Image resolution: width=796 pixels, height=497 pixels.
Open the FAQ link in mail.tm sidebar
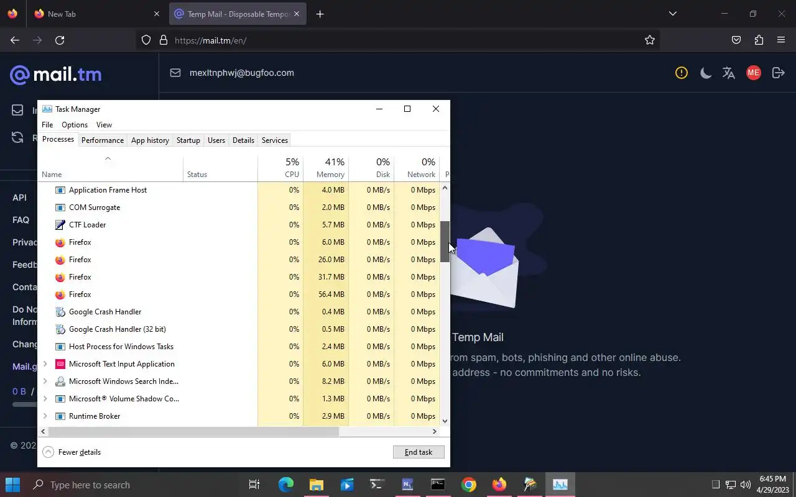[x=21, y=220]
